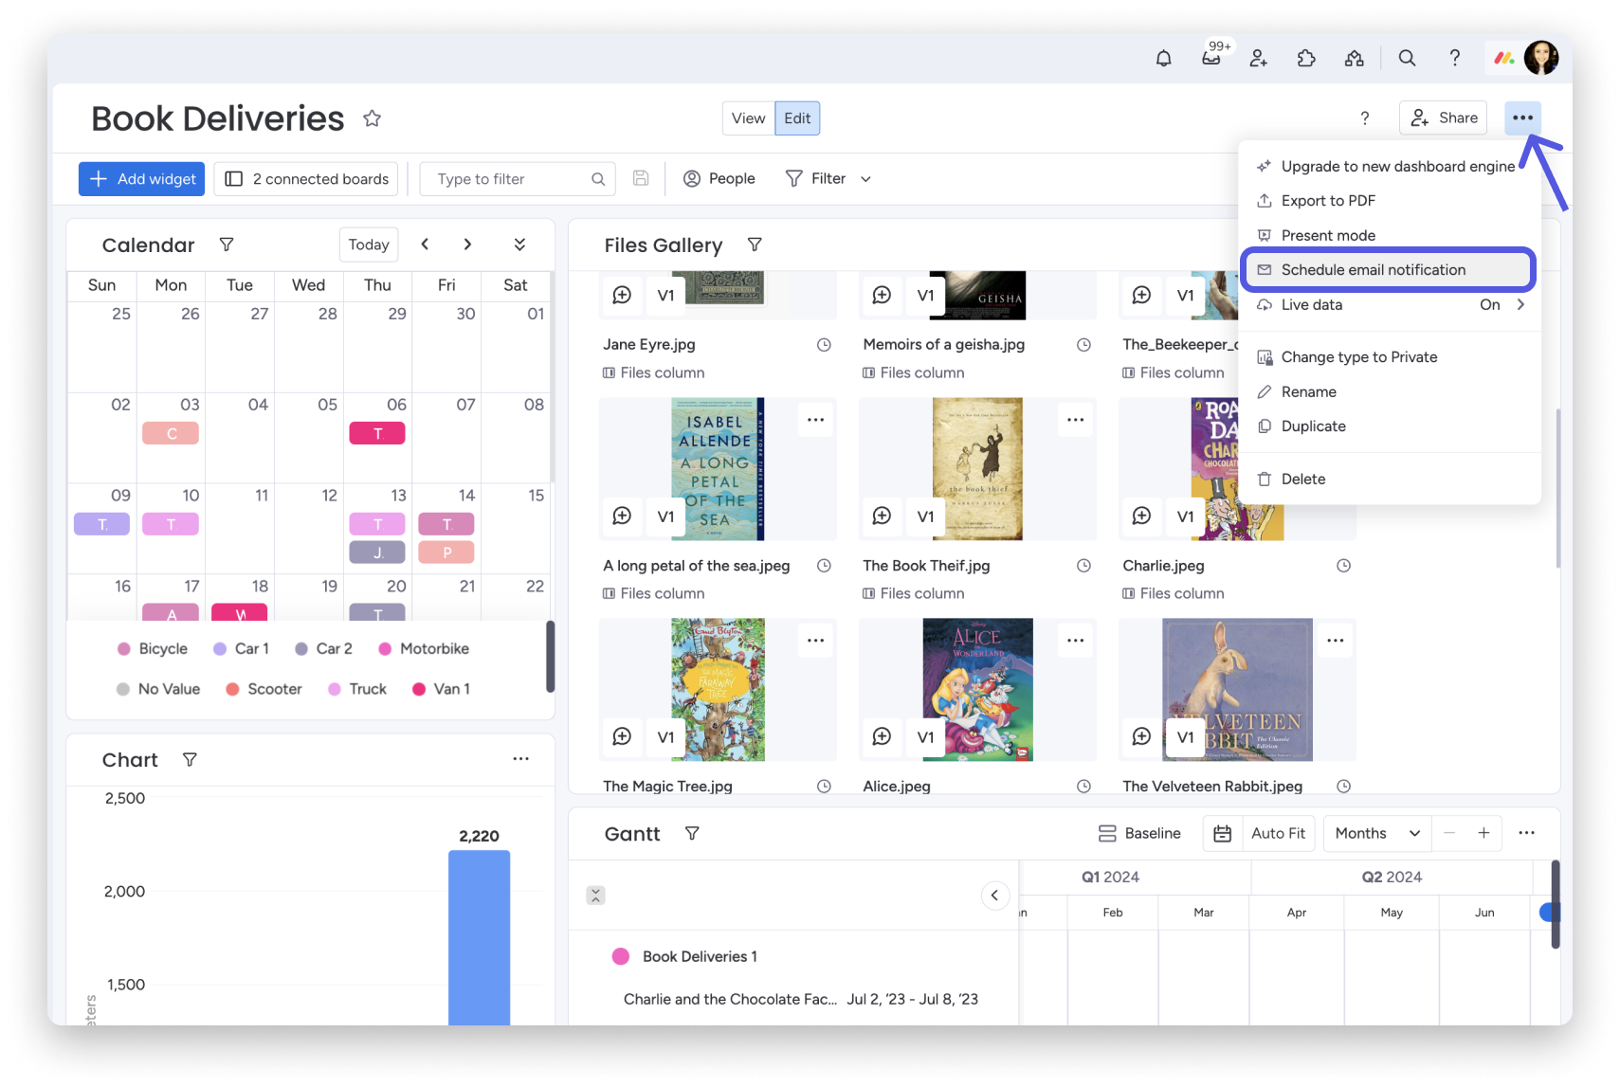Click the save filter icon
The height and width of the screenshot is (1087, 1620).
click(641, 178)
